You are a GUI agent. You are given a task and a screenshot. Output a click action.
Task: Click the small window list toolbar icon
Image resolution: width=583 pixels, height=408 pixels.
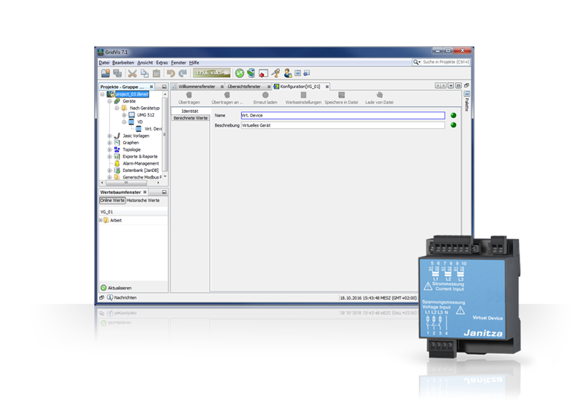pos(297,73)
